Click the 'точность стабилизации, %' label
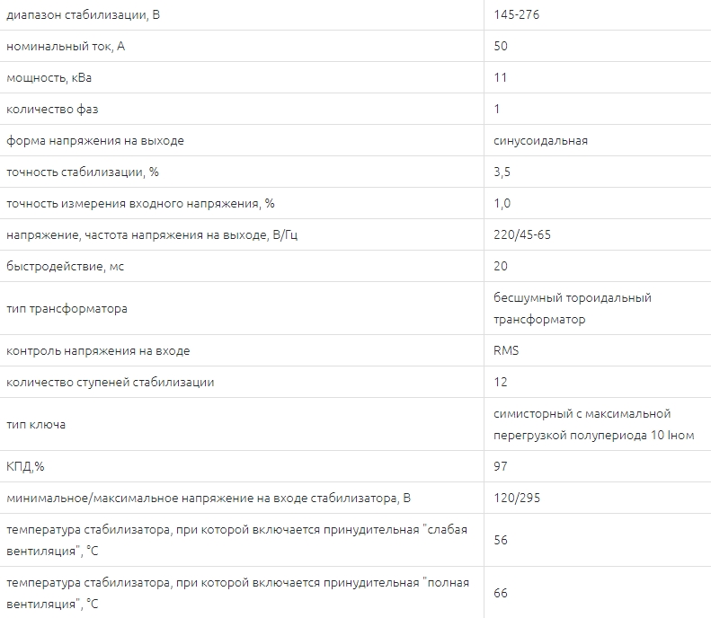Image resolution: width=711 pixels, height=618 pixels. pos(83,172)
